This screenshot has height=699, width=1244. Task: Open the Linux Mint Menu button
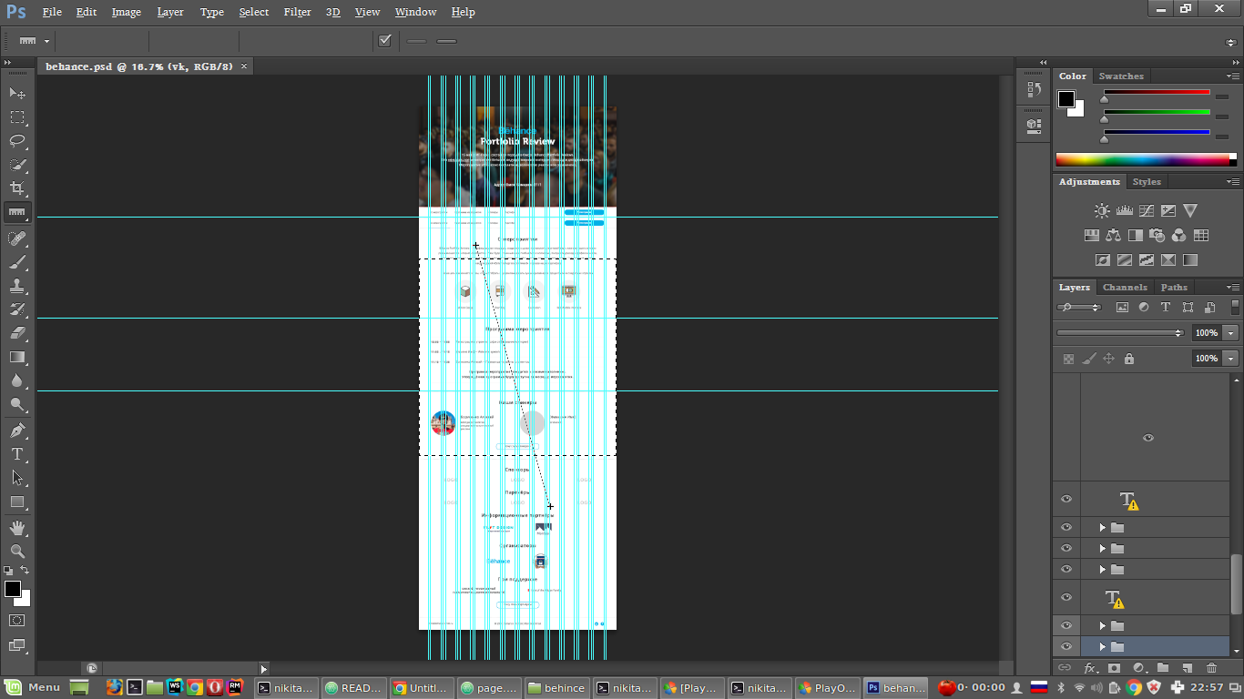[x=33, y=687]
